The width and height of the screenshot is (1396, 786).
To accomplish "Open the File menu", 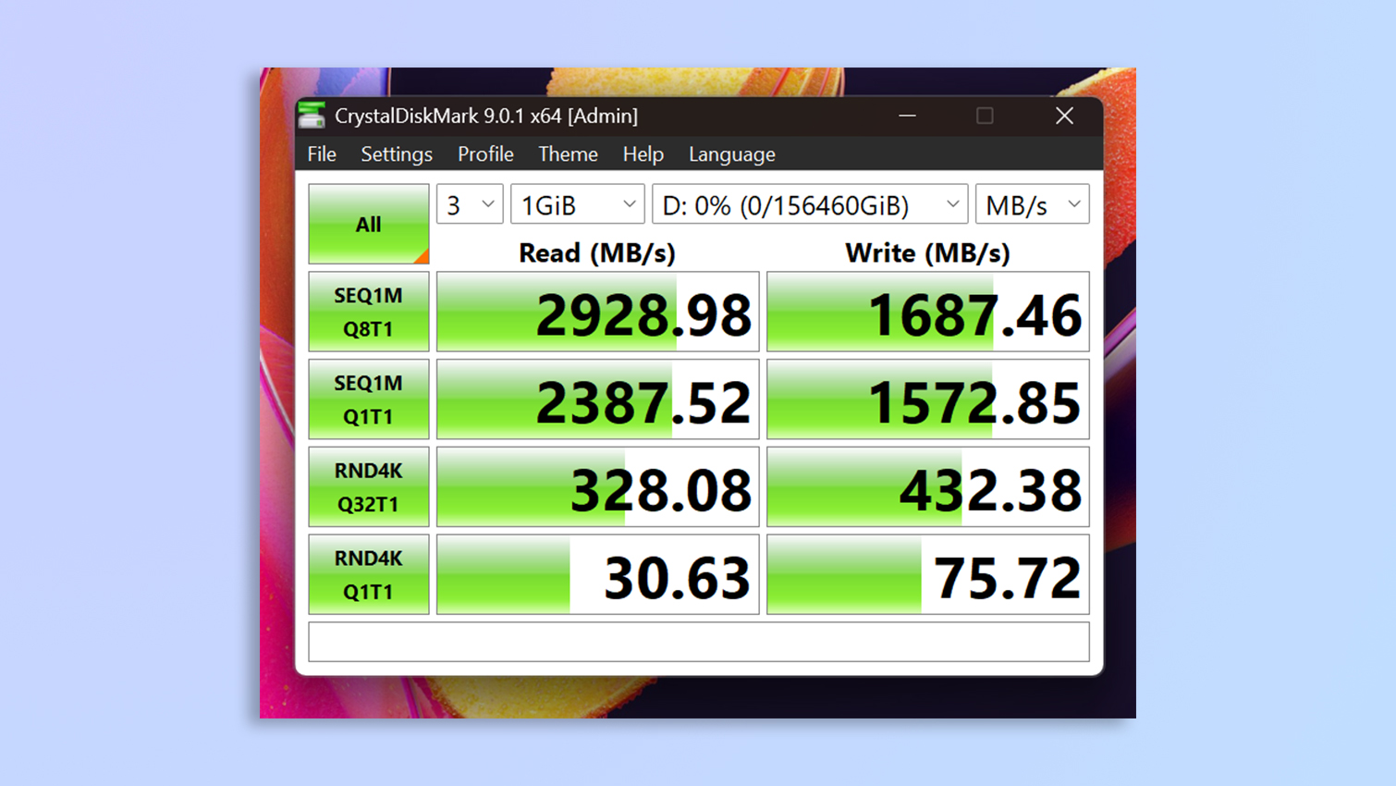I will click(322, 154).
